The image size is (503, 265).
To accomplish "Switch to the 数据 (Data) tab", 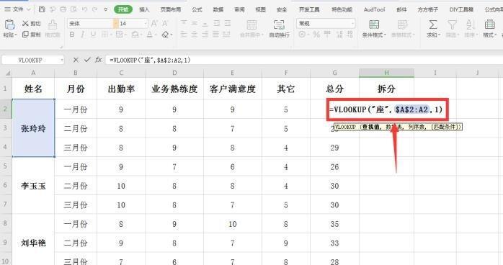I will 218,9.
